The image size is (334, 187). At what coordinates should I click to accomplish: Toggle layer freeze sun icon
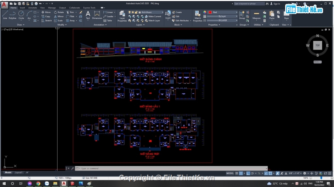pyautogui.click(x=133, y=12)
